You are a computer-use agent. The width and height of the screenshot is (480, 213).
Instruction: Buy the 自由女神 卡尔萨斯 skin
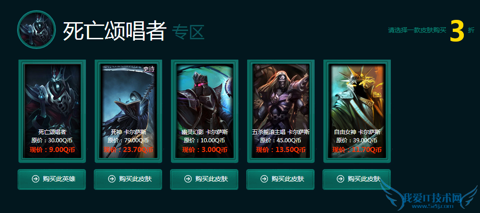tap(357, 179)
